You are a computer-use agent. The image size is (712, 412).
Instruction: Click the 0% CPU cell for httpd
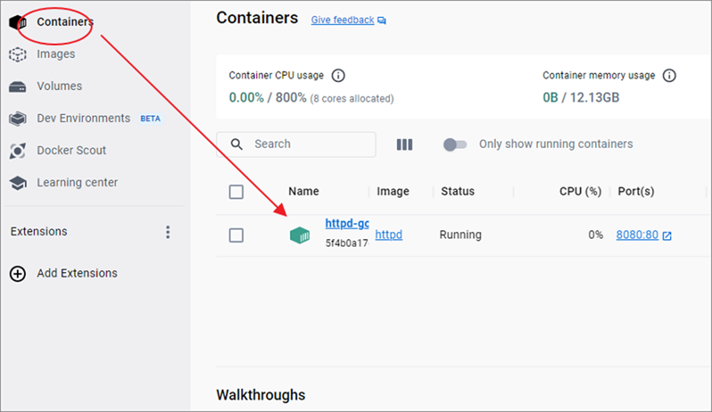tap(596, 235)
